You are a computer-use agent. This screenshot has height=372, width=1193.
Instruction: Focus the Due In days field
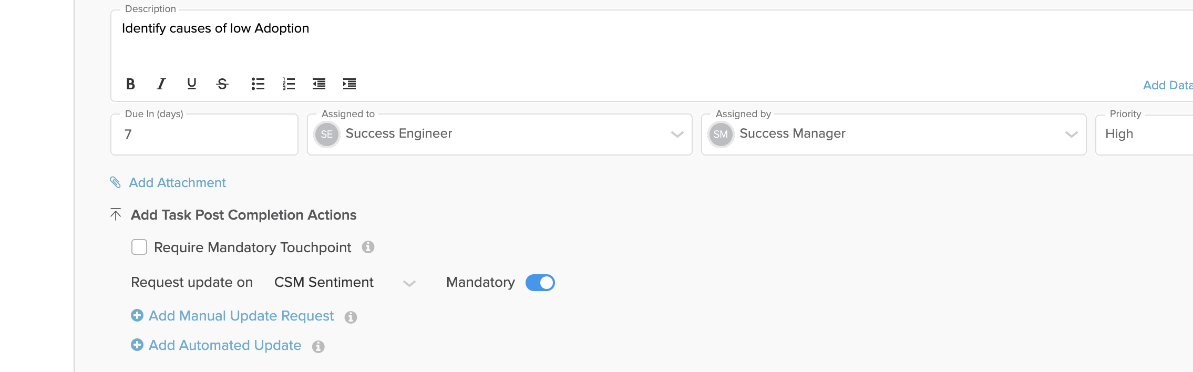pyautogui.click(x=204, y=135)
